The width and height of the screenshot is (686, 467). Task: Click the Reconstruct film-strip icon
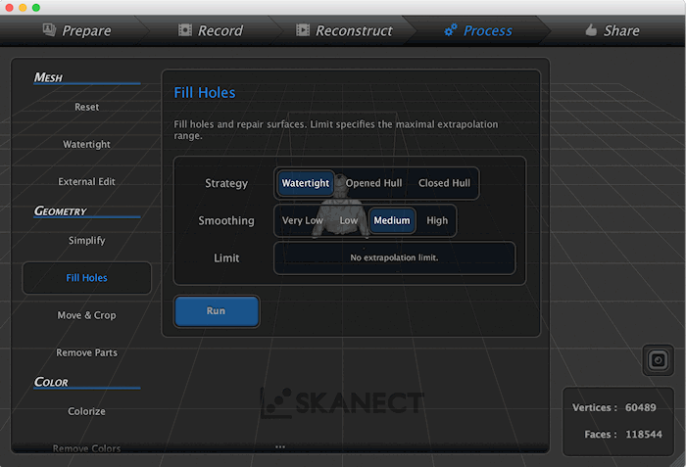point(303,29)
